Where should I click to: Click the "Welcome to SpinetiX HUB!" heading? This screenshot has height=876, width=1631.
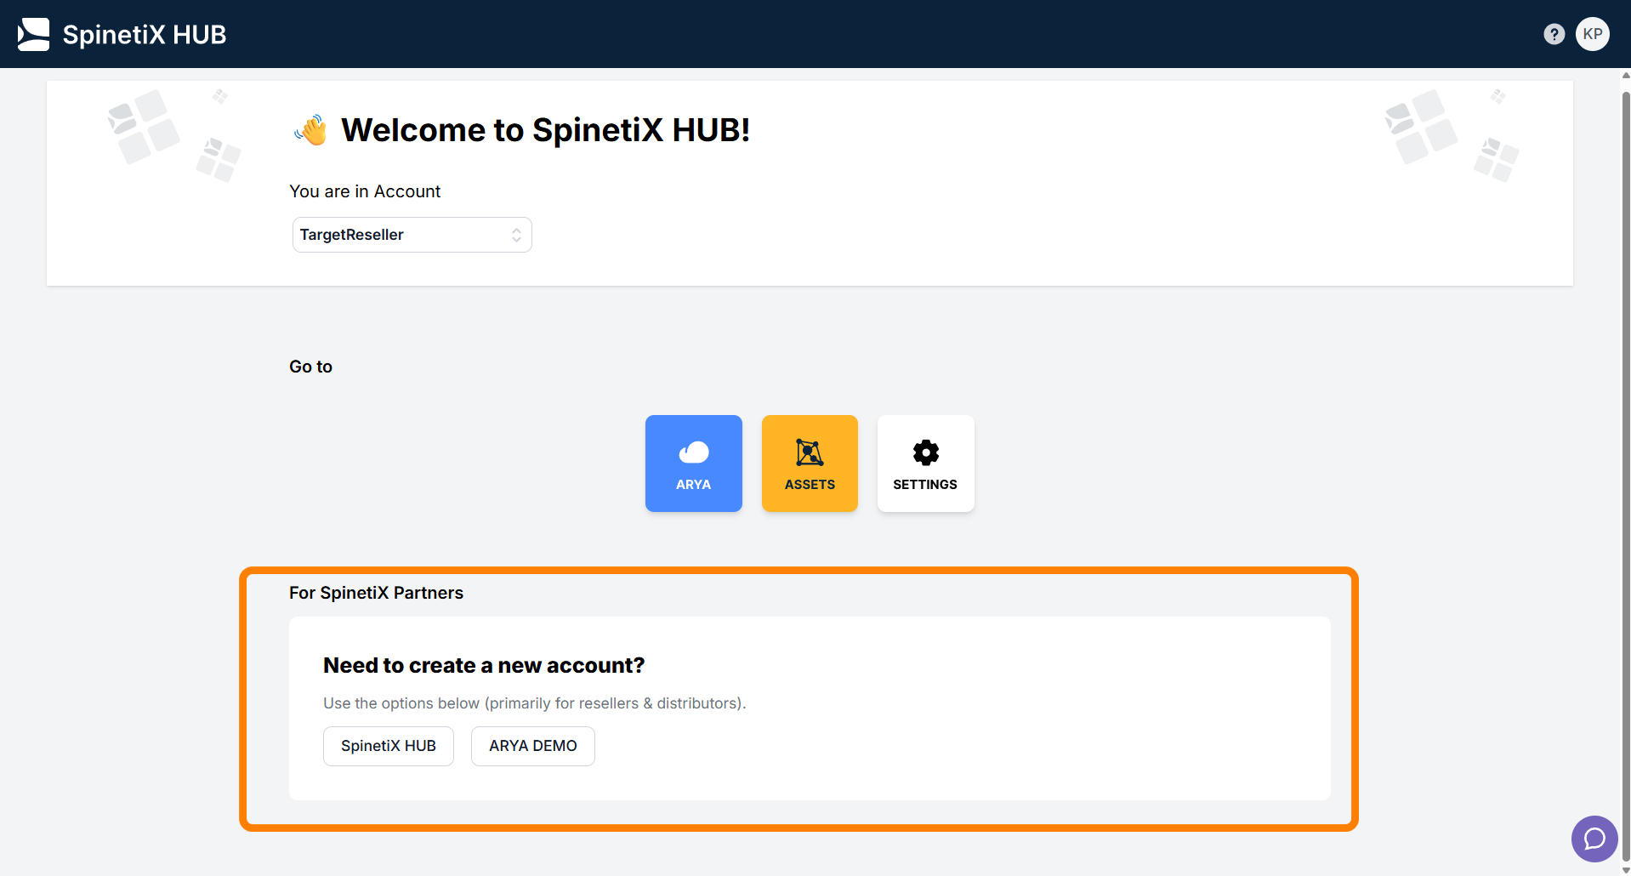click(545, 130)
